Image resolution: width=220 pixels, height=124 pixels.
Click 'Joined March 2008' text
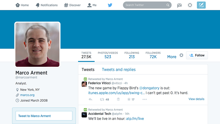tap(34, 101)
